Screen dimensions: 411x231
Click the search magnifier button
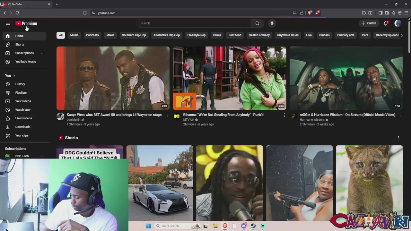[x=258, y=23]
